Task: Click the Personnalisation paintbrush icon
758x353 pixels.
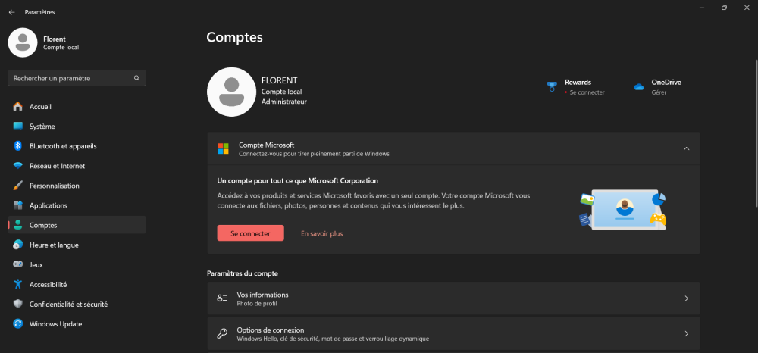Action: click(18, 186)
